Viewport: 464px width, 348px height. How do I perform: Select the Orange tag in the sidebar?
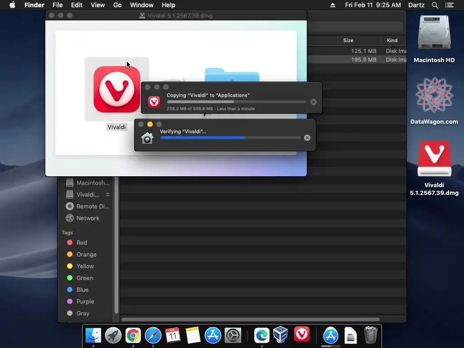point(82,255)
